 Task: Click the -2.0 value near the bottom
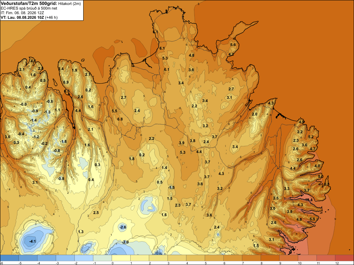[x=125, y=242]
